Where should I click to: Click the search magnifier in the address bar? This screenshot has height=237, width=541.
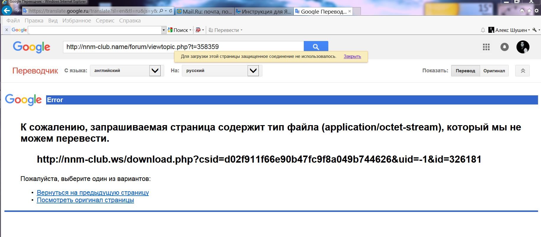click(161, 11)
